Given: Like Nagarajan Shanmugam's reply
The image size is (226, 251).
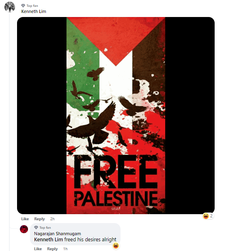Looking at the screenshot, I should 38,249.
